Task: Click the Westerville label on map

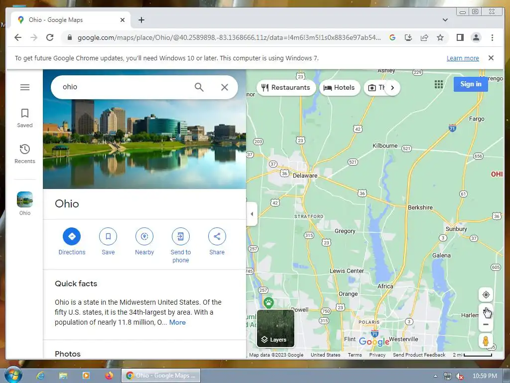Action: click(403, 339)
